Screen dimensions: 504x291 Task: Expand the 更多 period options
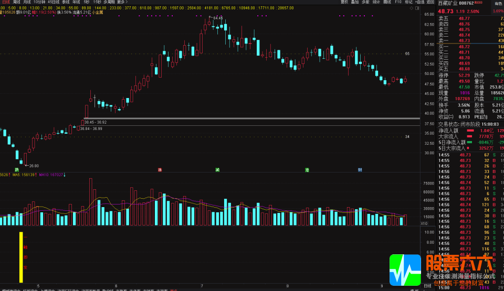click(x=122, y=2)
